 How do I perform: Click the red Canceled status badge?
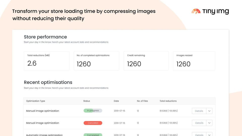click(x=93, y=123)
